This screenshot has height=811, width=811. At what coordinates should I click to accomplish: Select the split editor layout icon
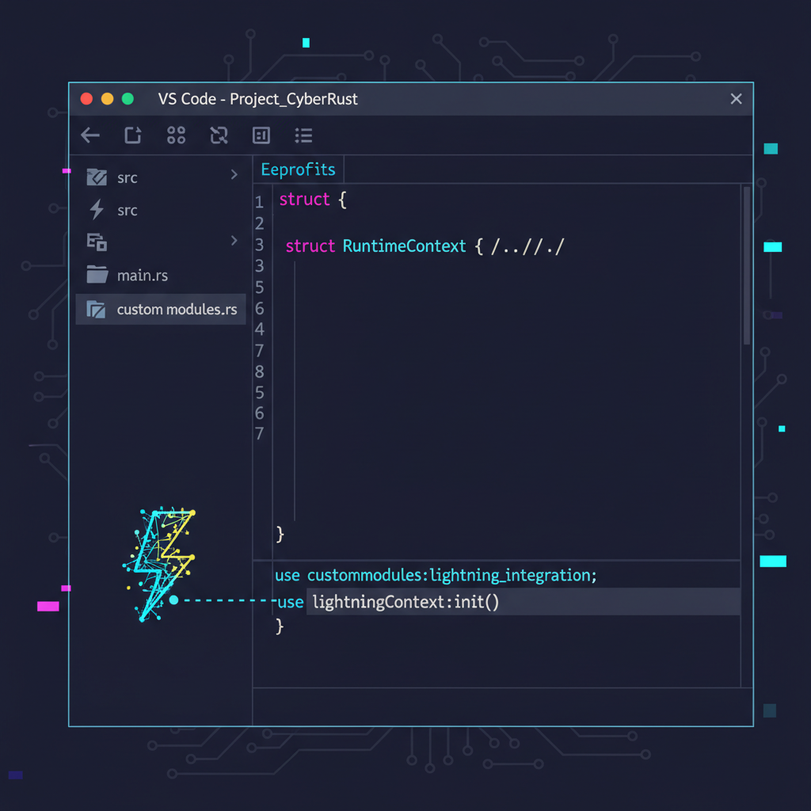point(261,135)
